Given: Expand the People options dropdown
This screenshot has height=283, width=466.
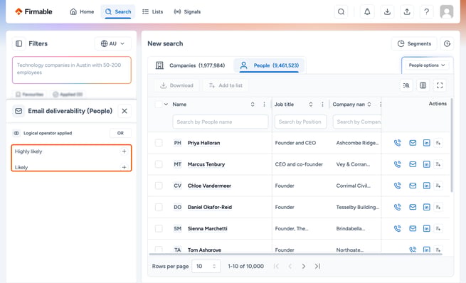Looking at the screenshot, I should coord(427,65).
